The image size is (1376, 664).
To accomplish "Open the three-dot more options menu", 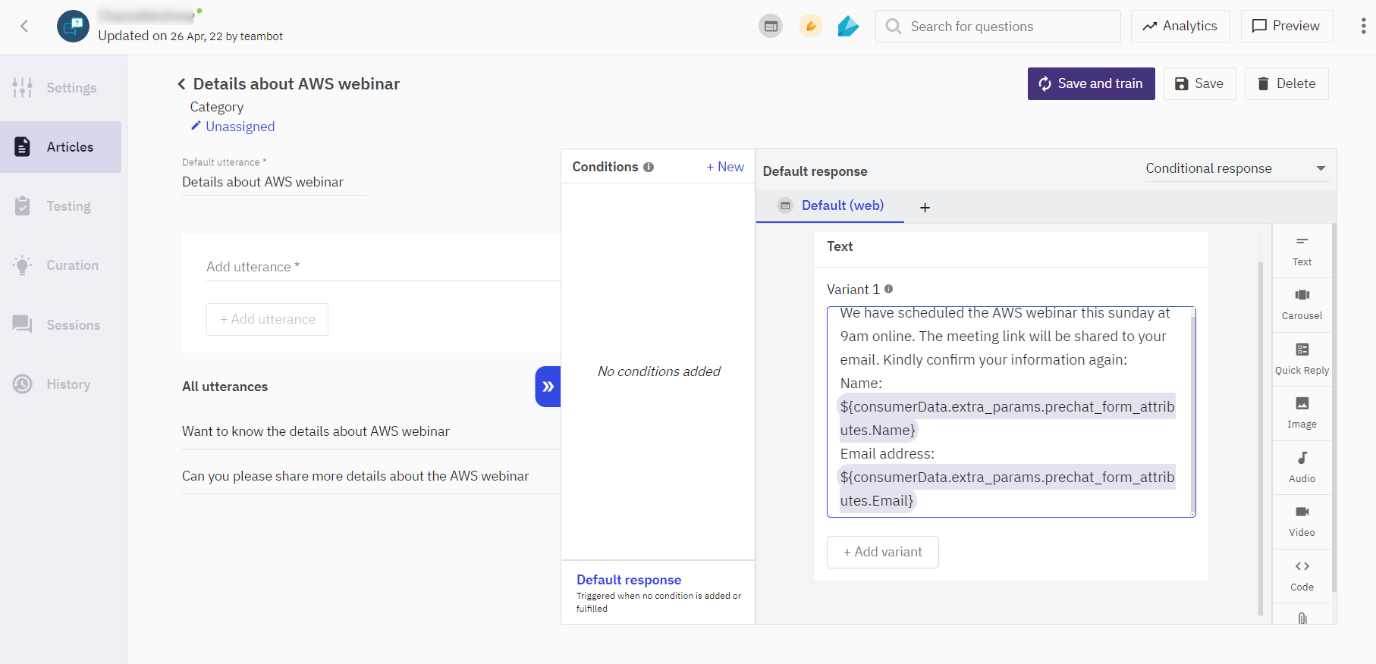I will pos(1363,27).
